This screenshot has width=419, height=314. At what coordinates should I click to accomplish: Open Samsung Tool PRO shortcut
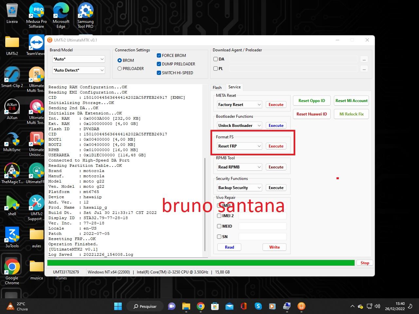(x=85, y=15)
